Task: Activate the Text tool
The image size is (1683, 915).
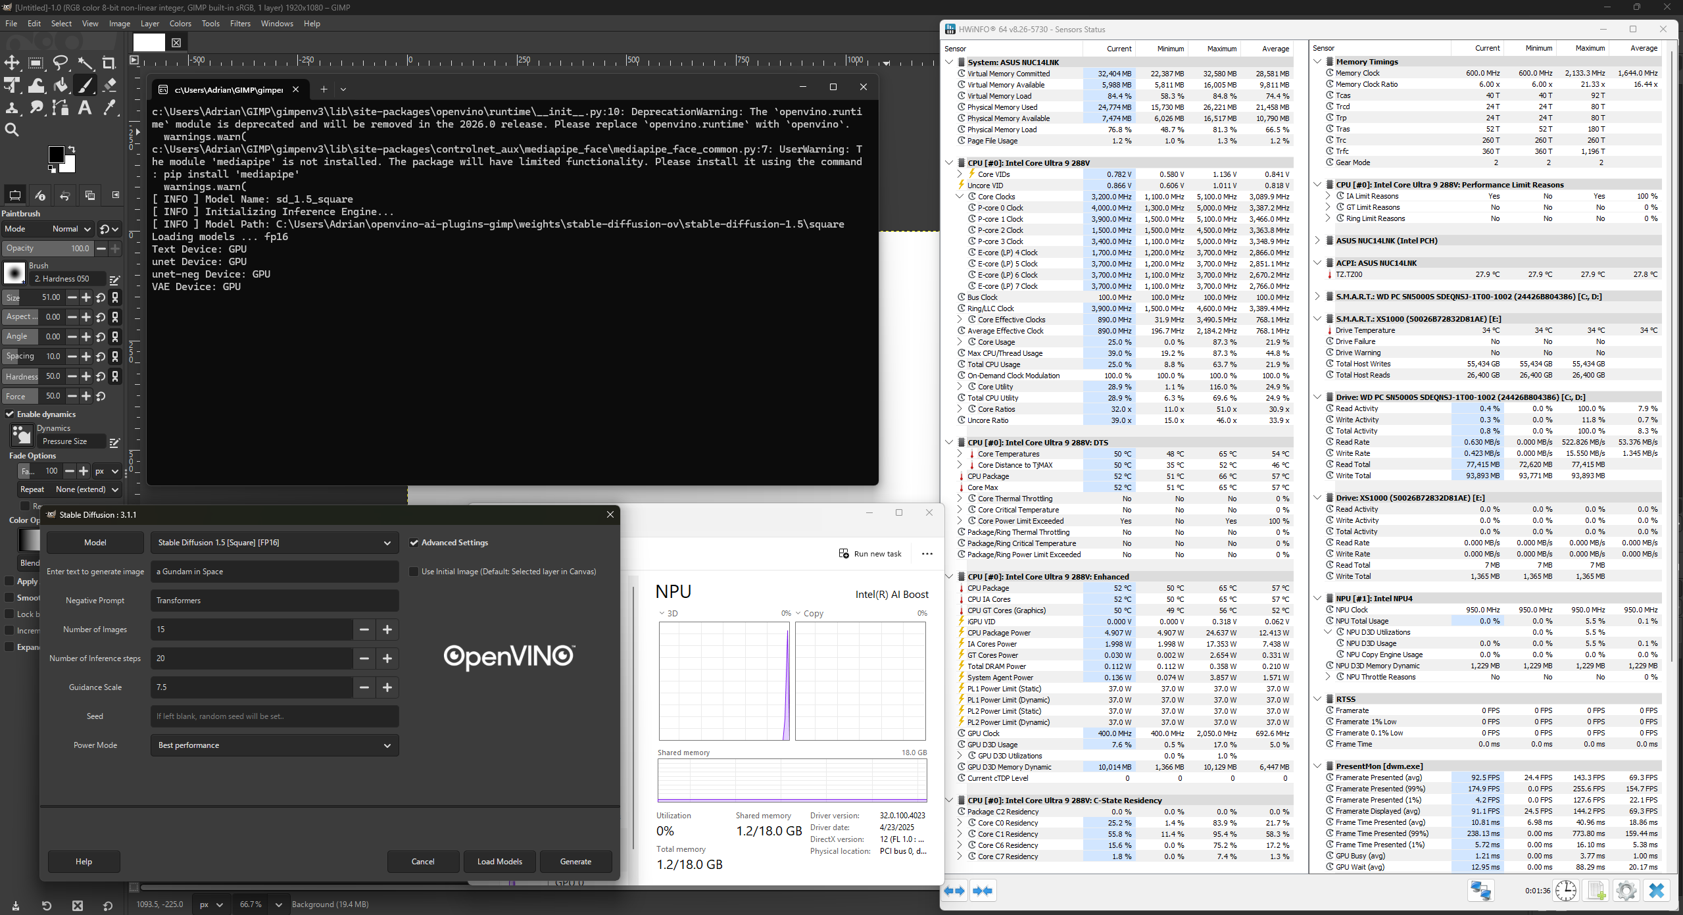Action: click(x=85, y=108)
